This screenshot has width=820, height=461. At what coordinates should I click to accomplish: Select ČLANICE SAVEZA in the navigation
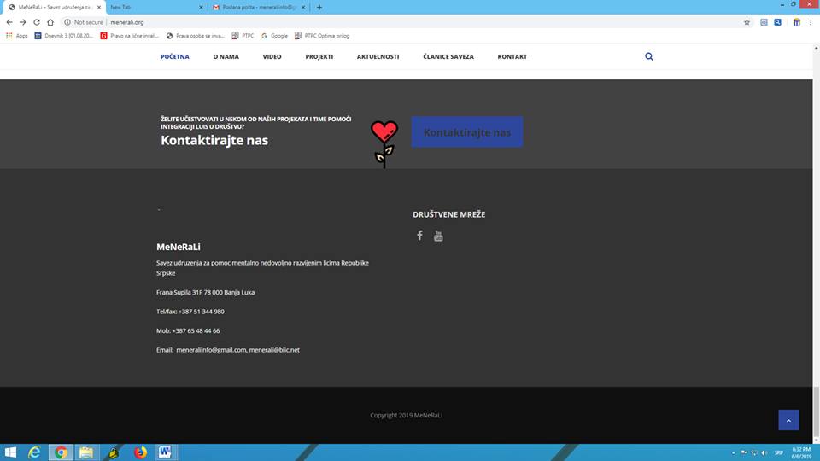(x=448, y=57)
